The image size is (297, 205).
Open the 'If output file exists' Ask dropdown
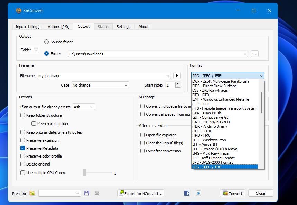click(x=84, y=107)
